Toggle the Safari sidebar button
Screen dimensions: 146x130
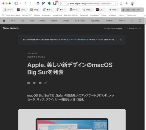pos(16,3)
